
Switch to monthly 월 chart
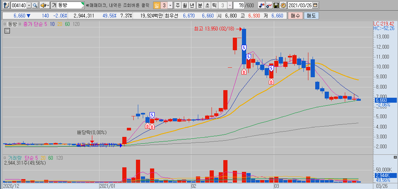click(x=184, y=5)
